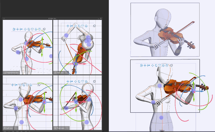Click violin hand manipulator center in Left view
The image size is (215, 132).
[44, 102]
